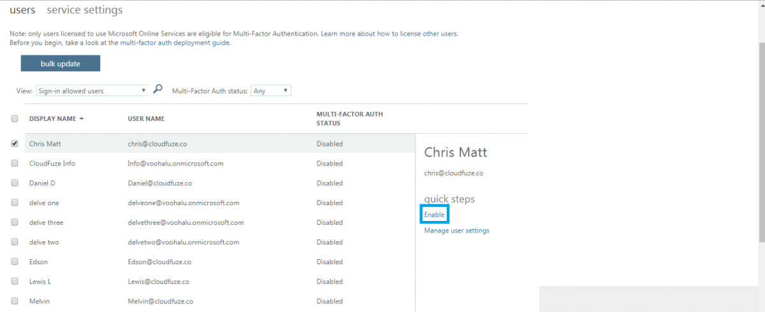Open Manage user settings link
This screenshot has height=312, width=765.
[x=456, y=230]
